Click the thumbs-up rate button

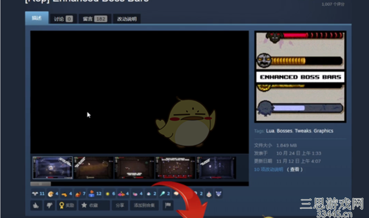click(x=36, y=205)
